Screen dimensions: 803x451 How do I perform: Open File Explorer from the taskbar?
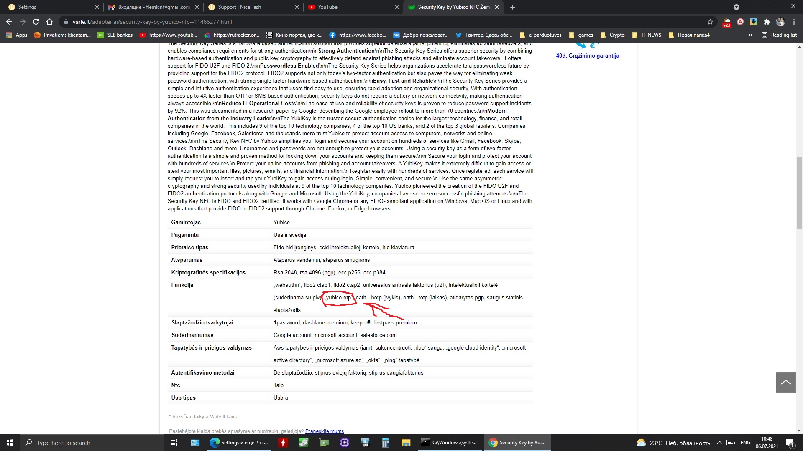406,443
